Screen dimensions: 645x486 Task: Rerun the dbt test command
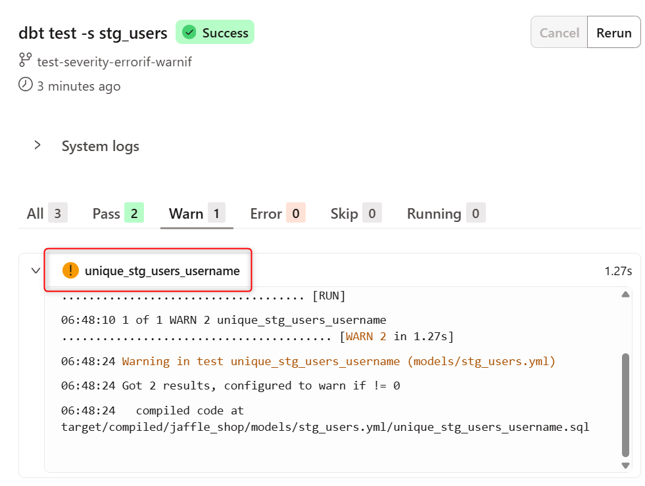[613, 32]
